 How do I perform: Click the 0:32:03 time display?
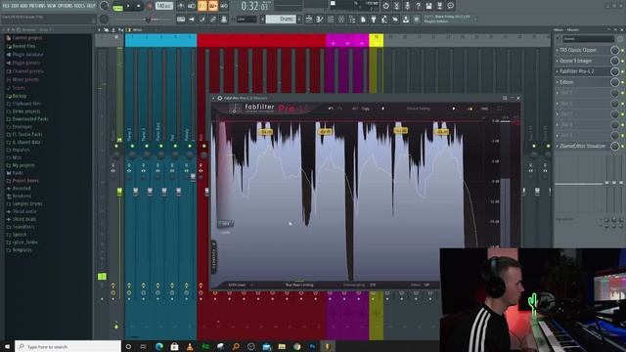[x=255, y=6]
